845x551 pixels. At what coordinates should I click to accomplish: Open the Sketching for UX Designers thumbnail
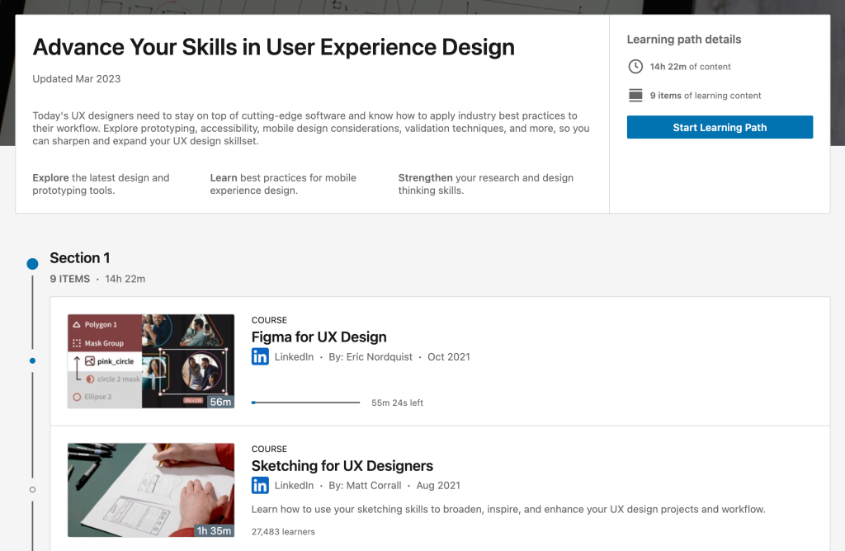click(x=150, y=489)
